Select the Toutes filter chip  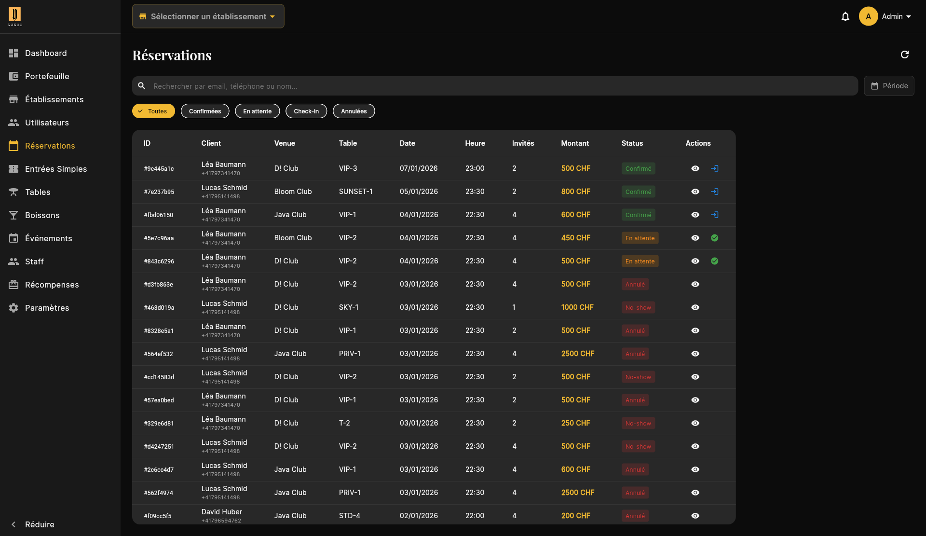click(153, 111)
